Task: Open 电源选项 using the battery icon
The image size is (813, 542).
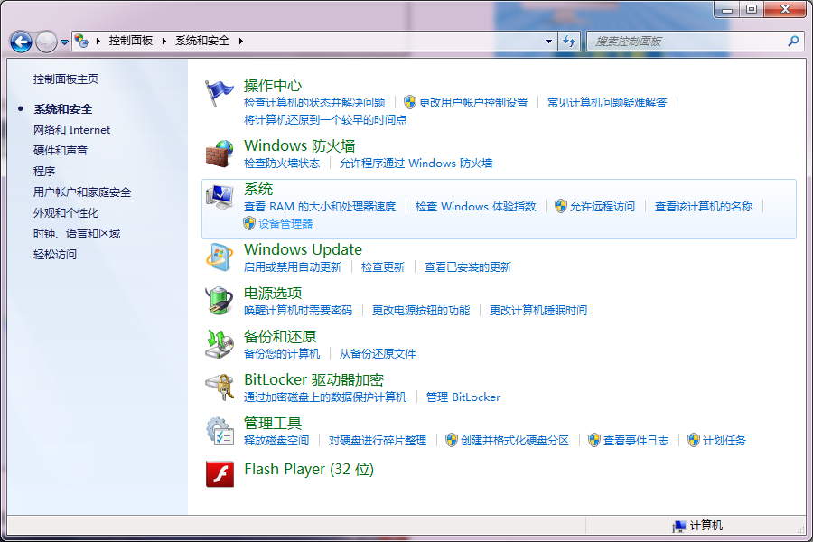Action: (x=220, y=301)
